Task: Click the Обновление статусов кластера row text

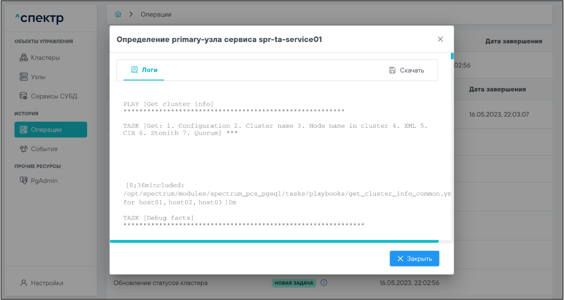Action: click(161, 283)
